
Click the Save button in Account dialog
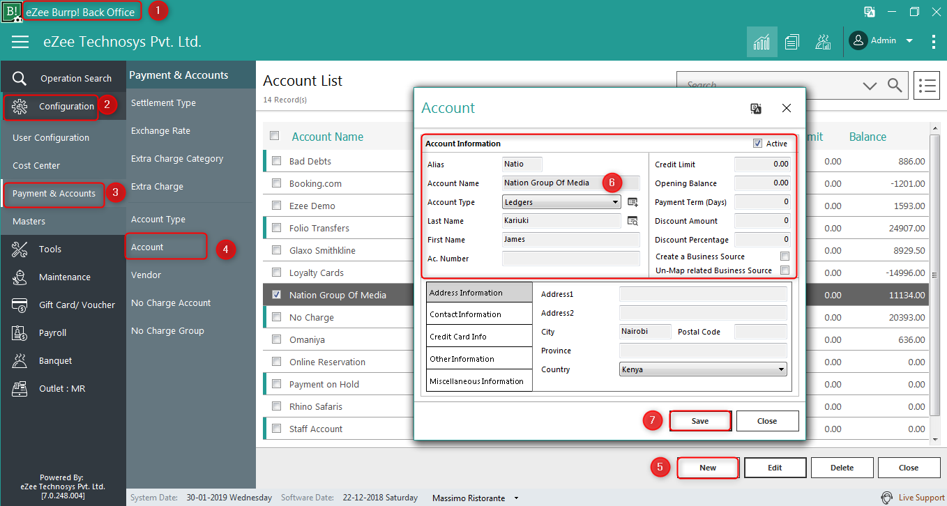(x=700, y=421)
